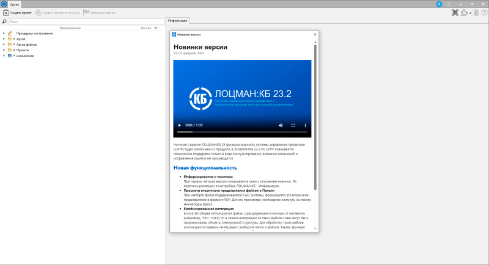This screenshot has height=265, width=489.
Task: Expand the Архив файлов tree node
Action: pyautogui.click(x=4, y=45)
